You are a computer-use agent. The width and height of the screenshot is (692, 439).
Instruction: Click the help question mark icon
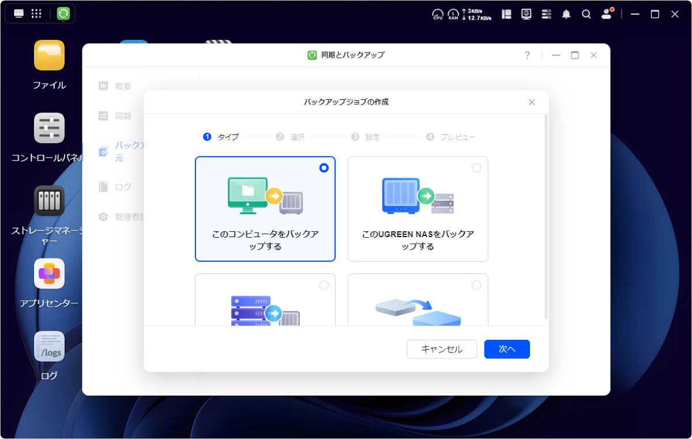[x=527, y=55]
